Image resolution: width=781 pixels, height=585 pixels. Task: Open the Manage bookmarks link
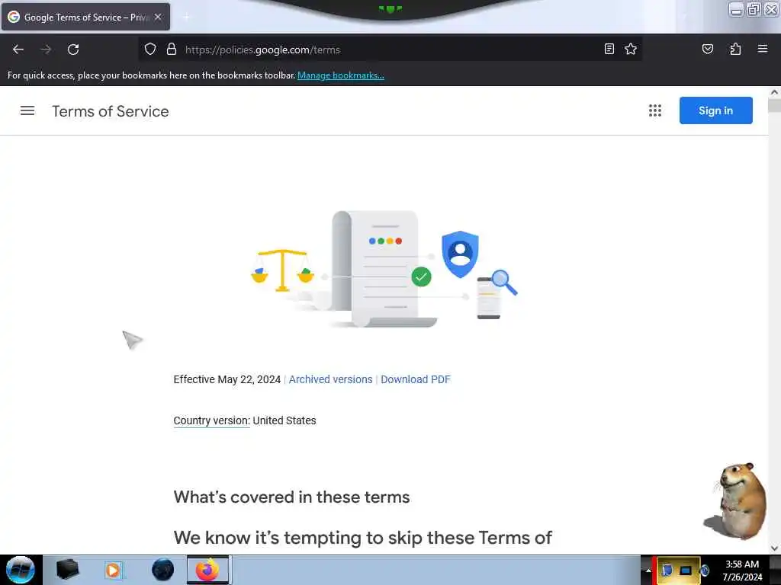[341, 75]
